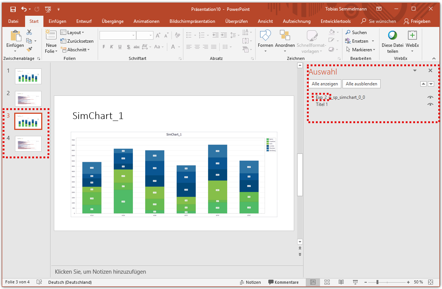Click Alle anzeigen in Auswahl pane
442x289 pixels.
325,84
